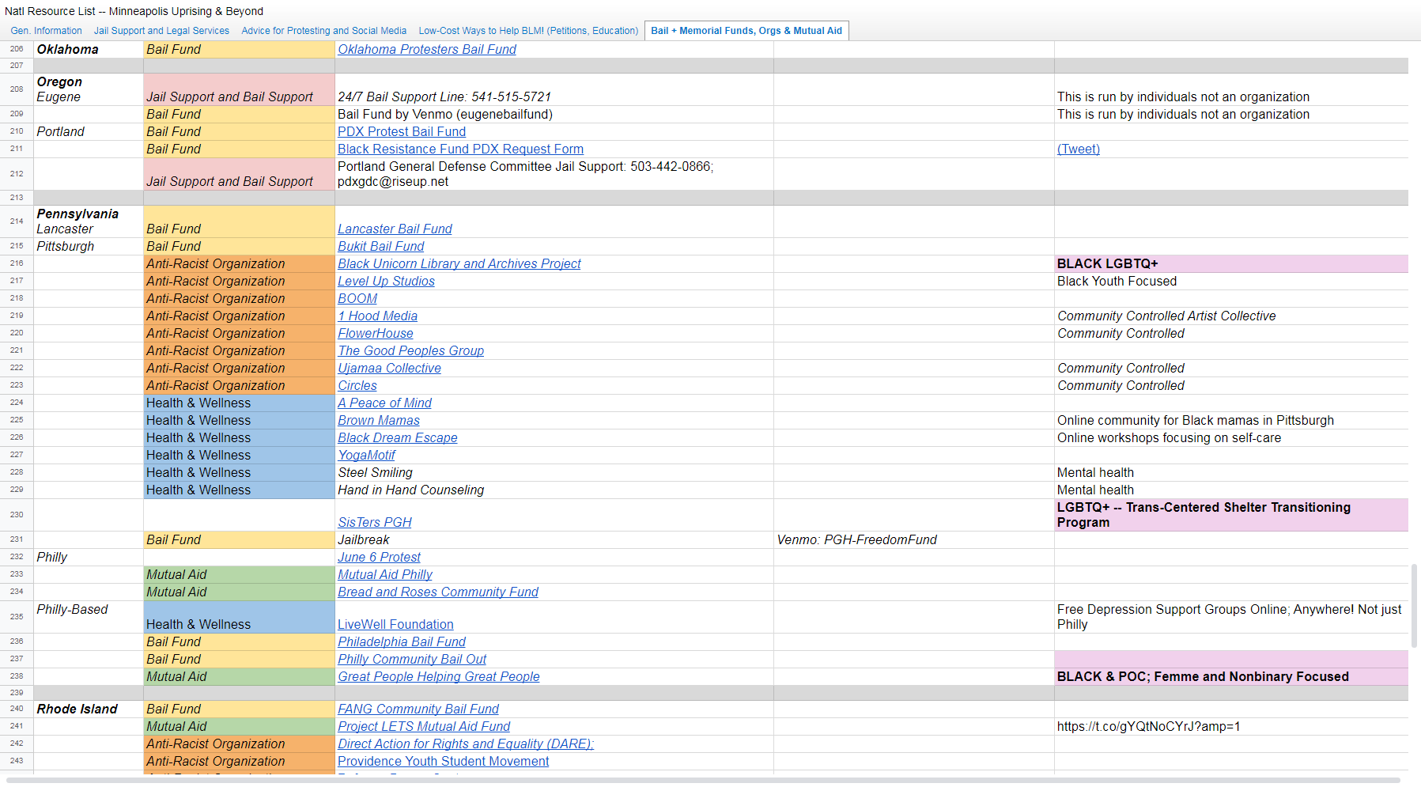Select the Philly-Based cell
This screenshot has height=787, width=1421.
[89, 617]
